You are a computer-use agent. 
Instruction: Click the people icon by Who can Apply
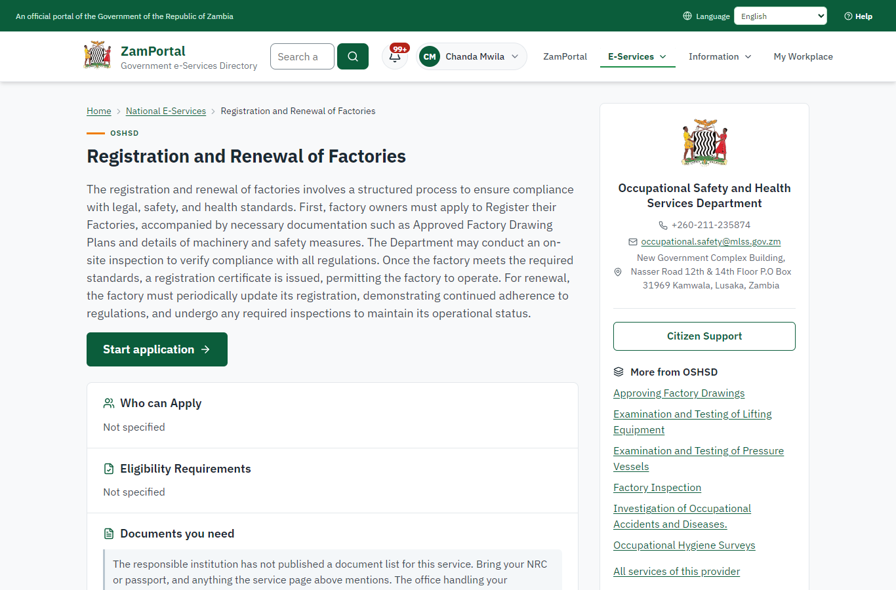click(x=109, y=403)
